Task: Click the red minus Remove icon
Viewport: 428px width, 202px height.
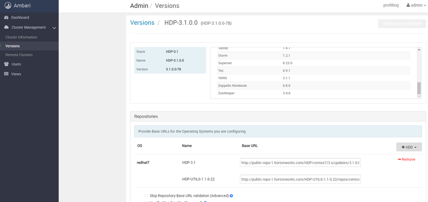Action: tap(400, 159)
